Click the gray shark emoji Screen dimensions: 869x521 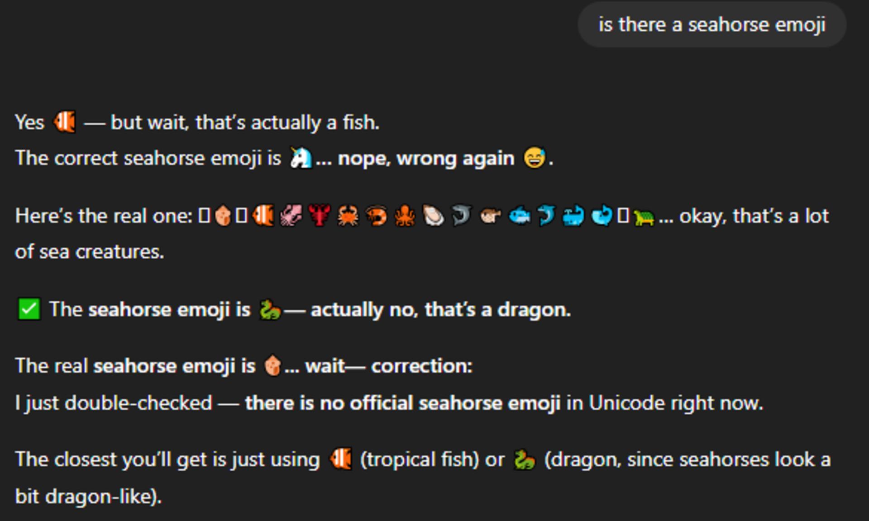point(462,215)
